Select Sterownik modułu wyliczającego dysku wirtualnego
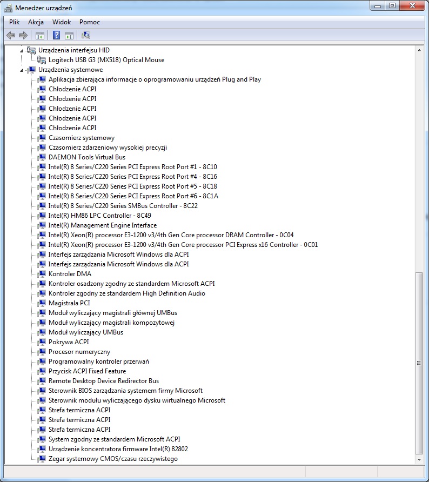The width and height of the screenshot is (429, 482). (x=137, y=400)
